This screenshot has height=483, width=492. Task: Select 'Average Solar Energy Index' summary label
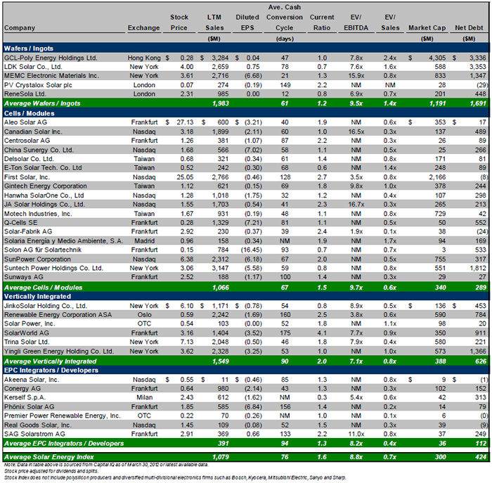coord(48,457)
